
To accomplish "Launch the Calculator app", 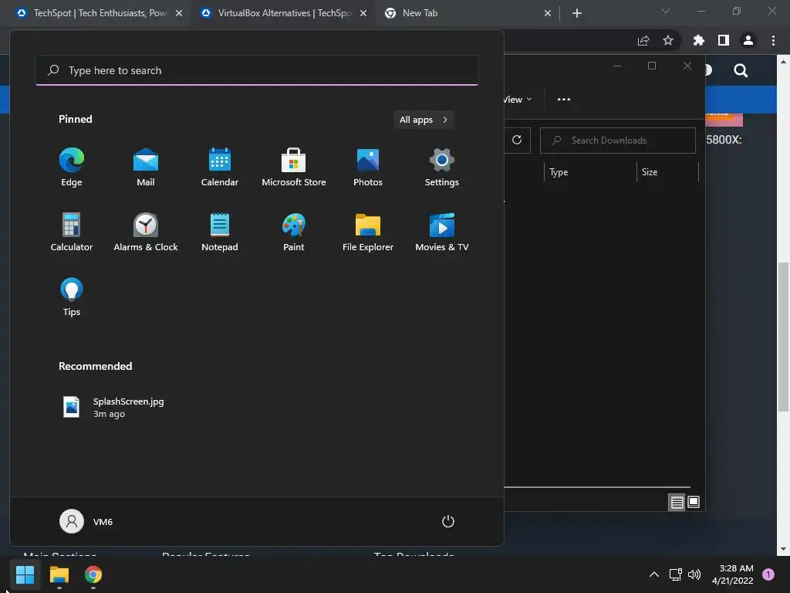I will tap(72, 232).
